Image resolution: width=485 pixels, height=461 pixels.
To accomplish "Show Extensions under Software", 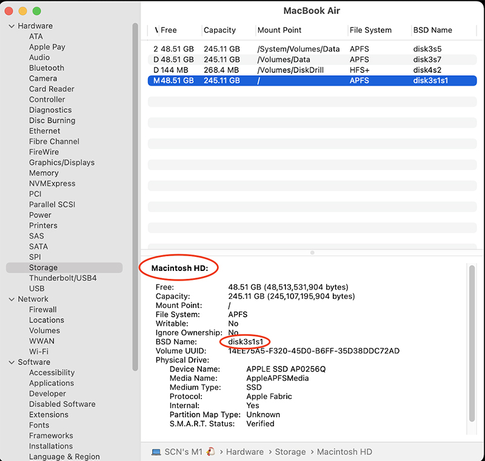I will click(49, 415).
